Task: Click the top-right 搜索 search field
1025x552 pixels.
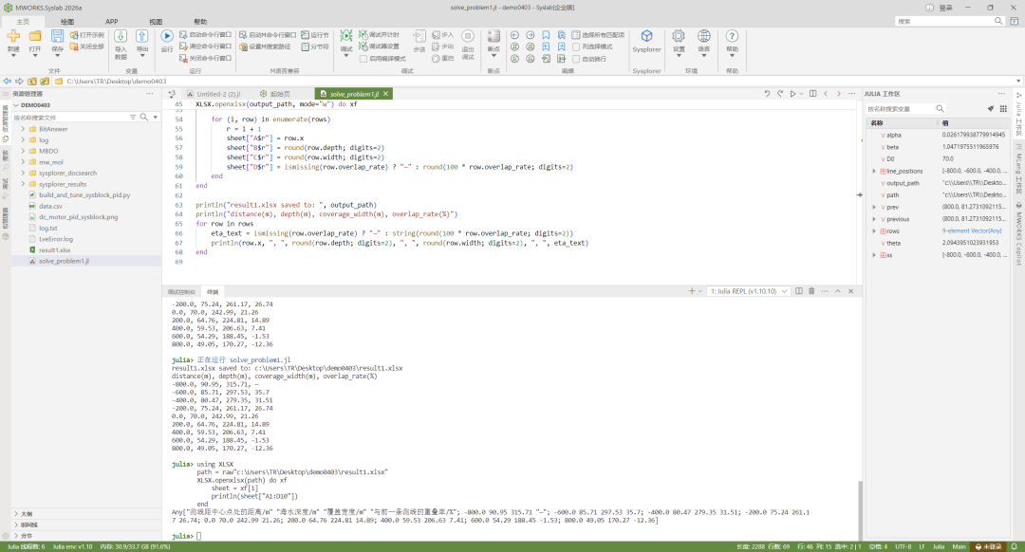Action: [949, 22]
